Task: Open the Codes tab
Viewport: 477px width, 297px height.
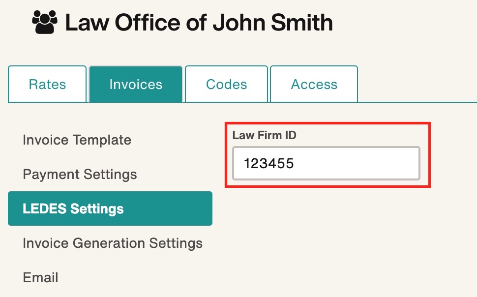Action: tap(226, 84)
